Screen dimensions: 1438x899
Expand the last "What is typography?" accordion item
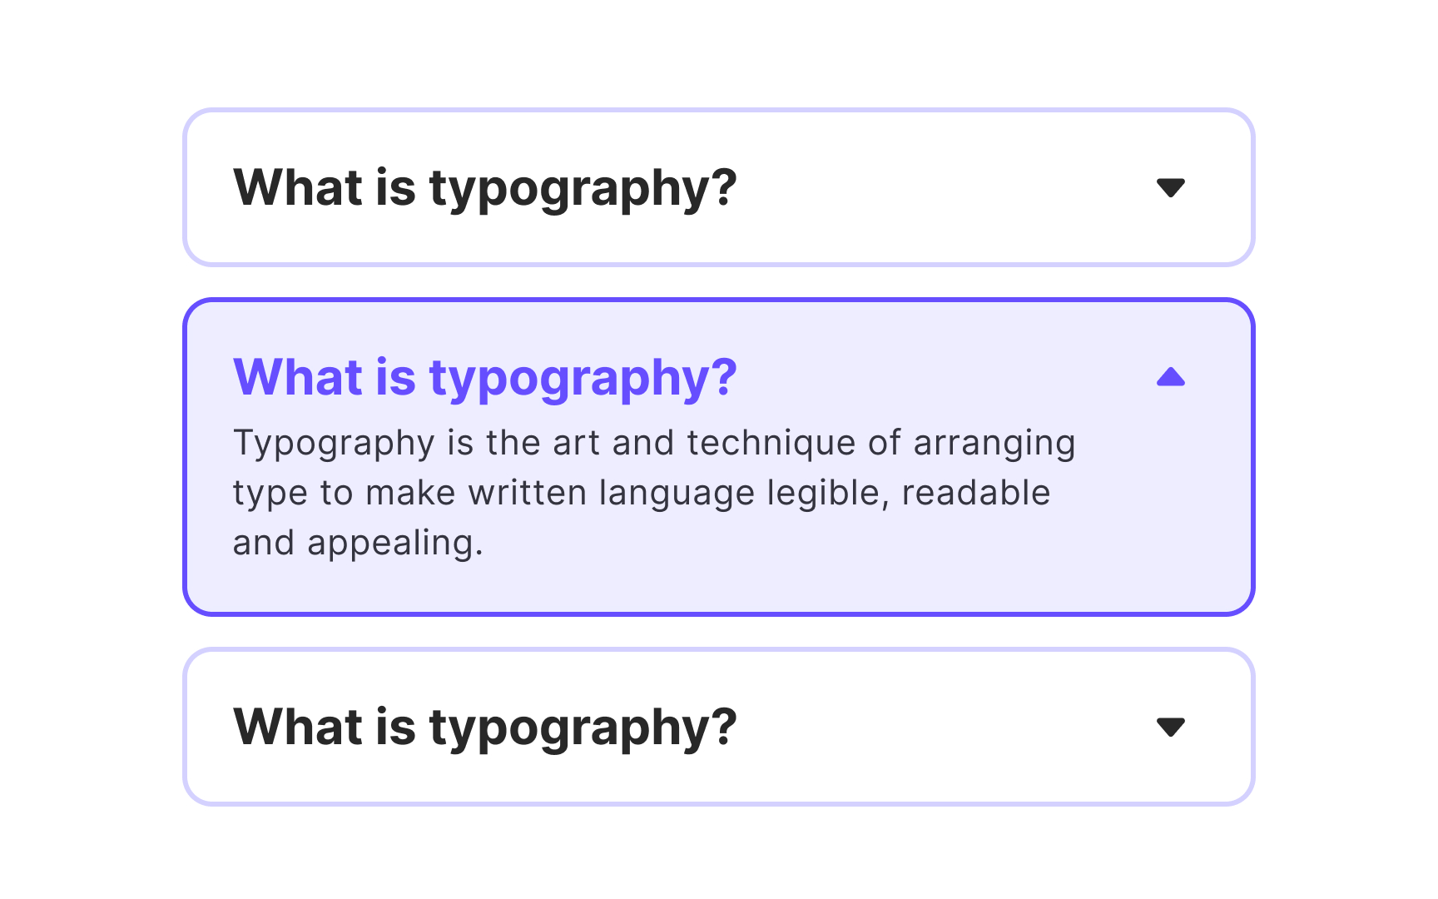(x=1171, y=727)
